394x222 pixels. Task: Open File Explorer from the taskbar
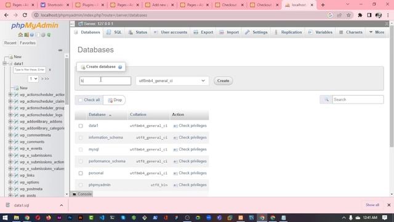17,218
